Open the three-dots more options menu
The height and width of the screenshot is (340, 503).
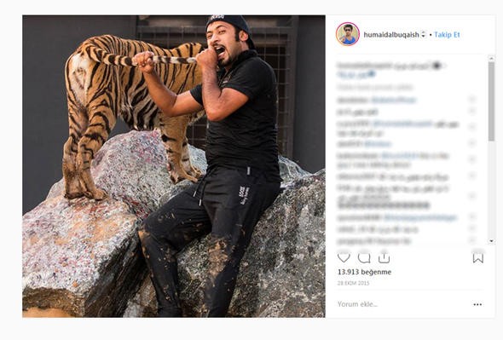[x=477, y=304]
